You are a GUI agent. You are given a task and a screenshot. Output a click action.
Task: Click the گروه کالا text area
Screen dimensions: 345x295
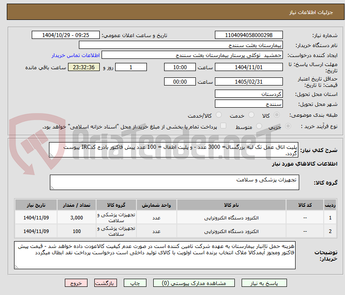[174, 182]
